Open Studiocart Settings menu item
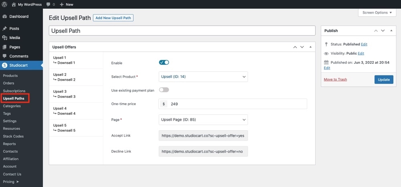 pyautogui.click(x=10, y=121)
